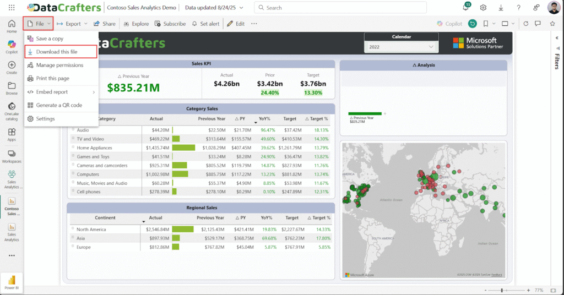Image resolution: width=564 pixels, height=295 pixels.
Task: Open the OneLake catalog in sidebar
Action: (x=12, y=110)
